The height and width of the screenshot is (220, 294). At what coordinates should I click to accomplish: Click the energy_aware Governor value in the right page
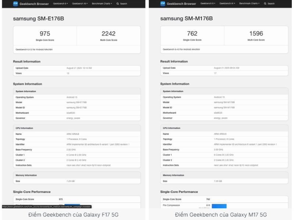[x=221, y=118]
